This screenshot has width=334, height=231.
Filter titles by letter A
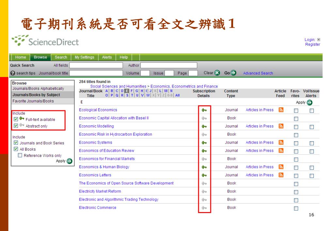point(106,91)
